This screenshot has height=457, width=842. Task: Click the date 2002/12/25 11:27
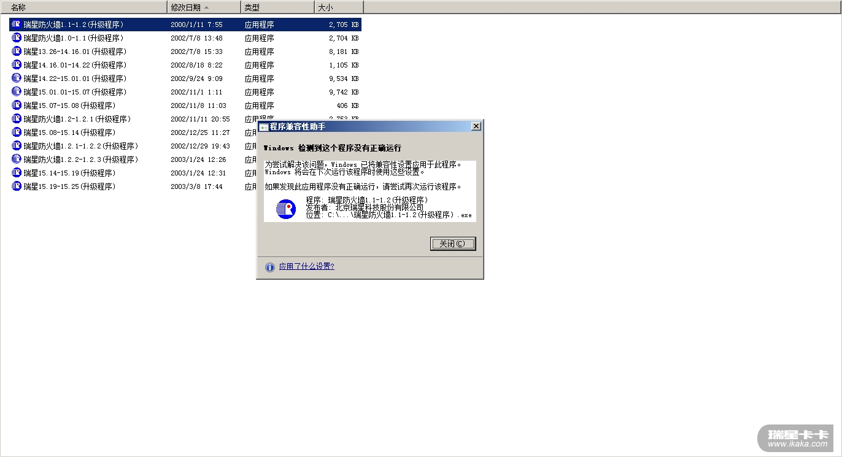coord(200,133)
